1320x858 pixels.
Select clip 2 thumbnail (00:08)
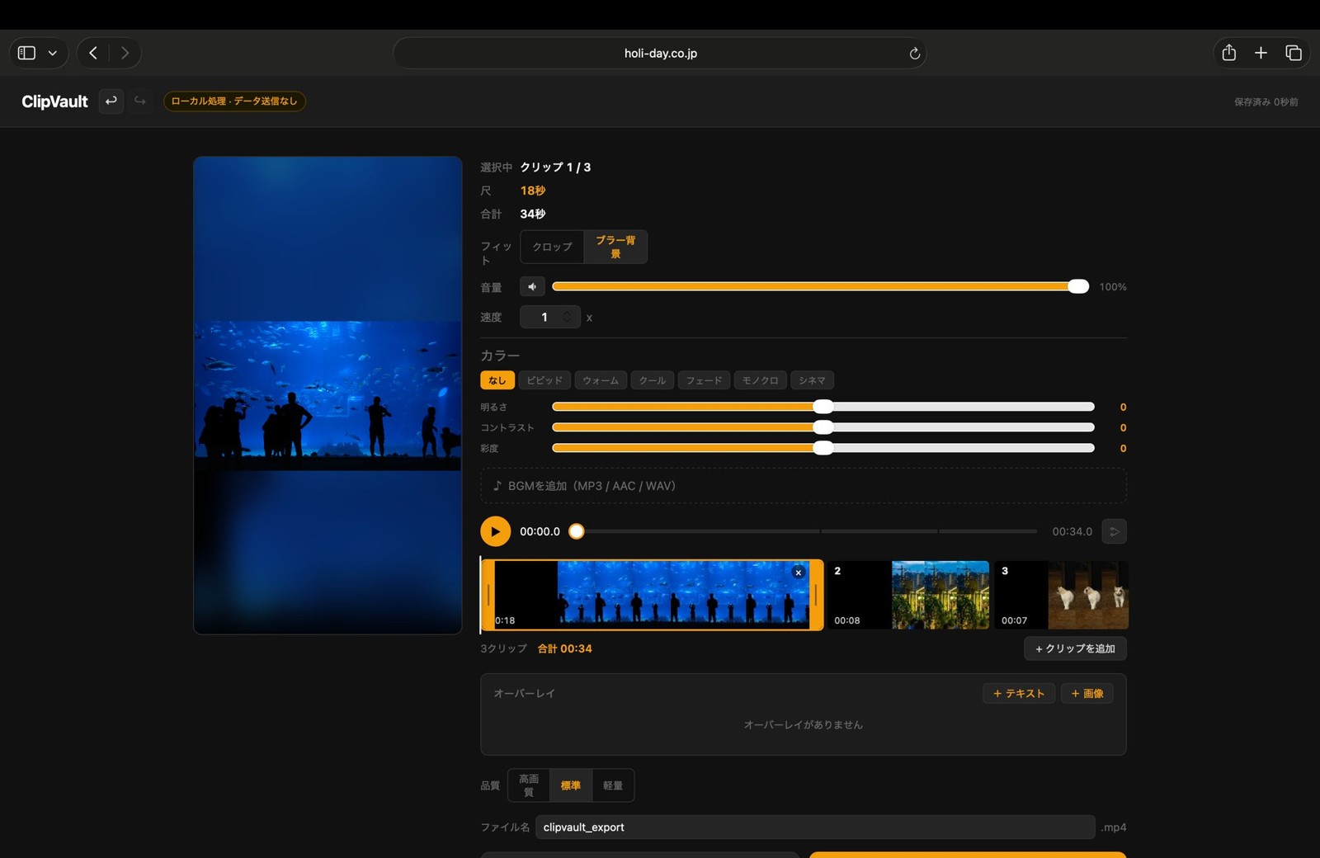[x=907, y=595]
